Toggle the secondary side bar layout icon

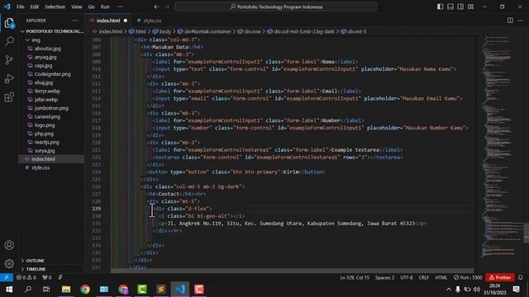click(x=460, y=7)
